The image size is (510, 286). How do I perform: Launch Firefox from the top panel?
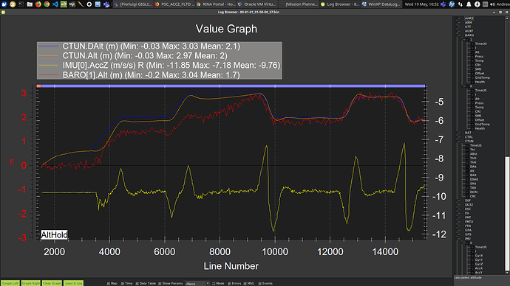coord(38,4)
